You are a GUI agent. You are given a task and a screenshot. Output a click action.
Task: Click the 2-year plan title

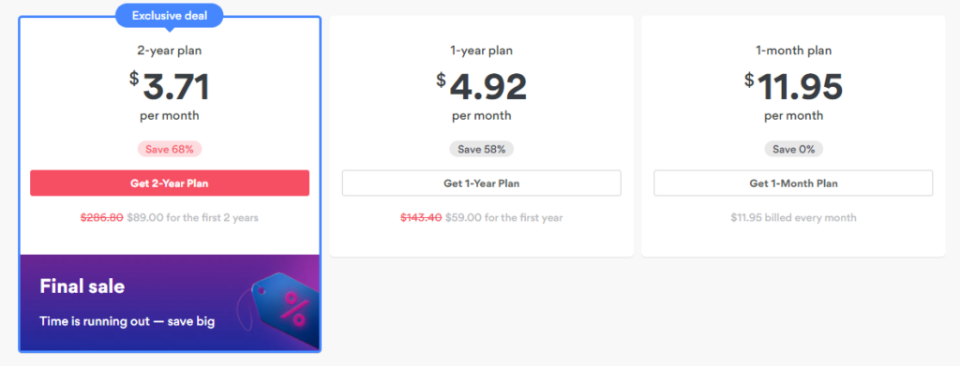pos(170,51)
